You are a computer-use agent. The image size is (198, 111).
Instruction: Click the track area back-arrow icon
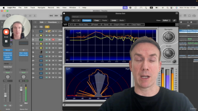point(35,22)
